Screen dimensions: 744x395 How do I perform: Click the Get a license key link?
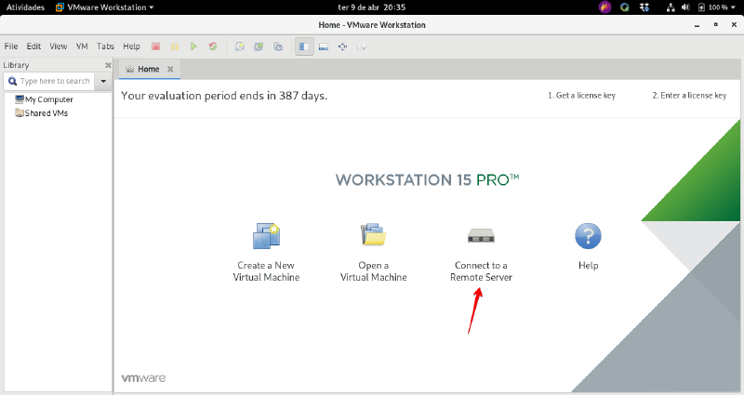click(581, 96)
